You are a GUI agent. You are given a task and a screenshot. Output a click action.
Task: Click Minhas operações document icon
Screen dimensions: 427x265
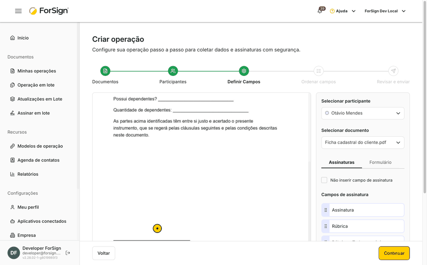[x=12, y=71]
